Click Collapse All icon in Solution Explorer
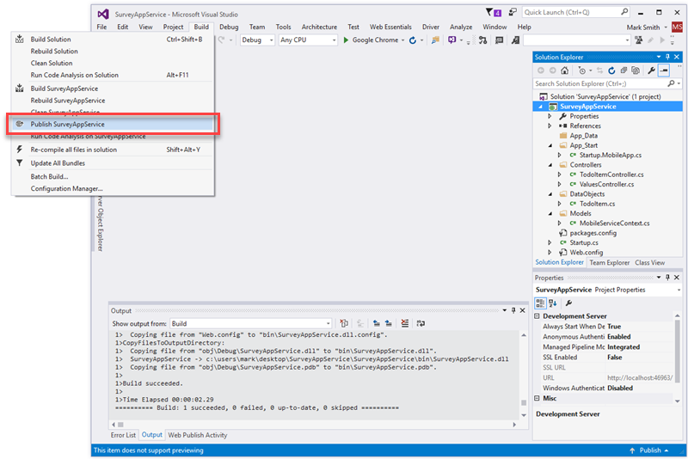Viewport: 688px width, 459px height. point(623,70)
